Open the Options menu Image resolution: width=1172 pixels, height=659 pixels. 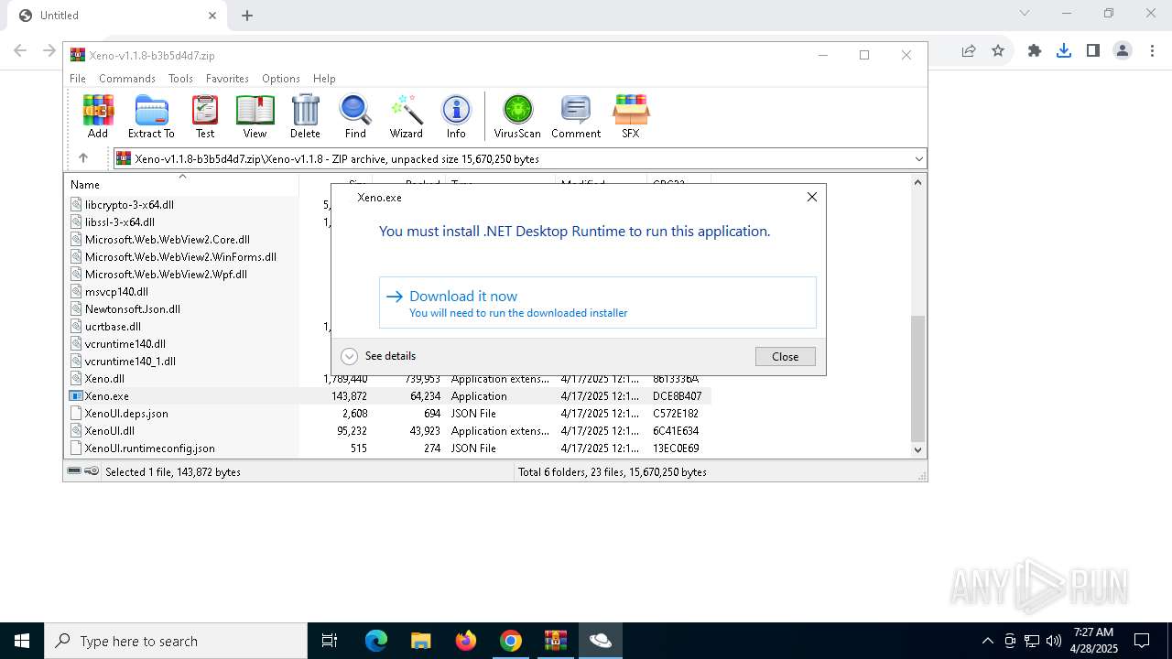[x=281, y=79]
